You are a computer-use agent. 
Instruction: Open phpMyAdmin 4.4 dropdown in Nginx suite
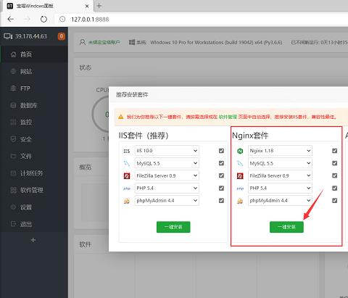280,200
